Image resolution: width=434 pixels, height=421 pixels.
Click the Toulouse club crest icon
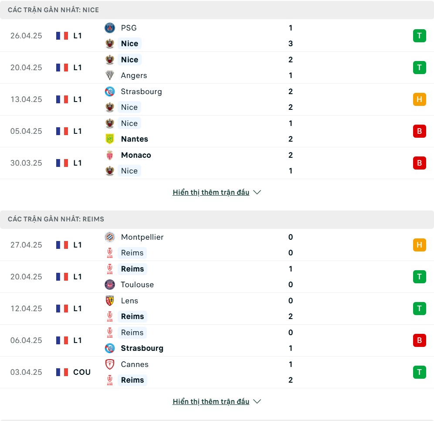(x=110, y=285)
